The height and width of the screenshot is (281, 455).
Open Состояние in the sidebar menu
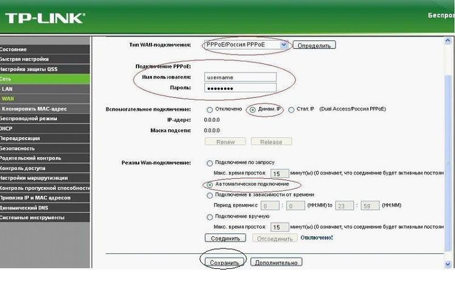click(x=45, y=49)
